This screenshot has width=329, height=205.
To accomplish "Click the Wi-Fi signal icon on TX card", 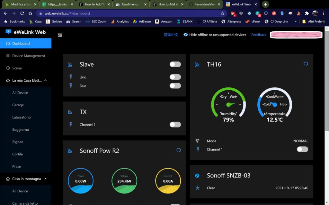I will pos(70,112).
